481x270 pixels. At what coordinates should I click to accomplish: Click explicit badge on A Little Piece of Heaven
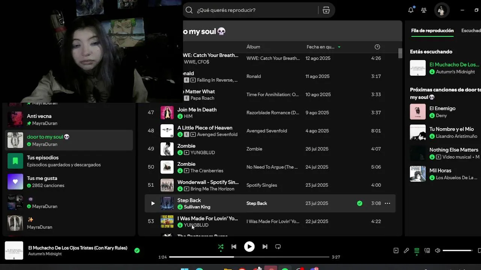[x=187, y=134]
